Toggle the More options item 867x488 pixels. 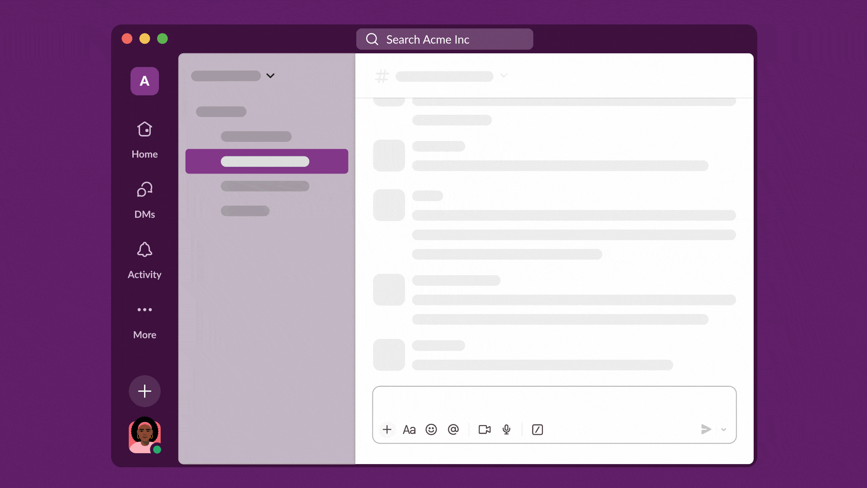coord(144,320)
